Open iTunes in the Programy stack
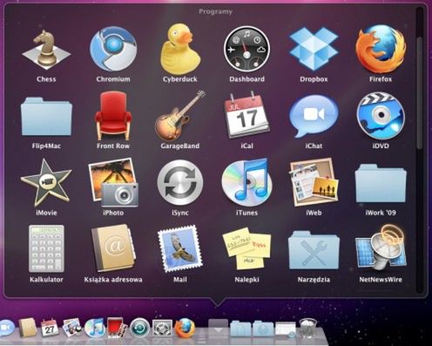432x346 pixels. point(246,182)
